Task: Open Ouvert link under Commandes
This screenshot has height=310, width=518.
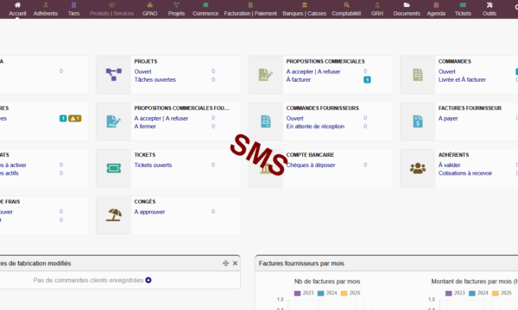Action: coord(446,71)
